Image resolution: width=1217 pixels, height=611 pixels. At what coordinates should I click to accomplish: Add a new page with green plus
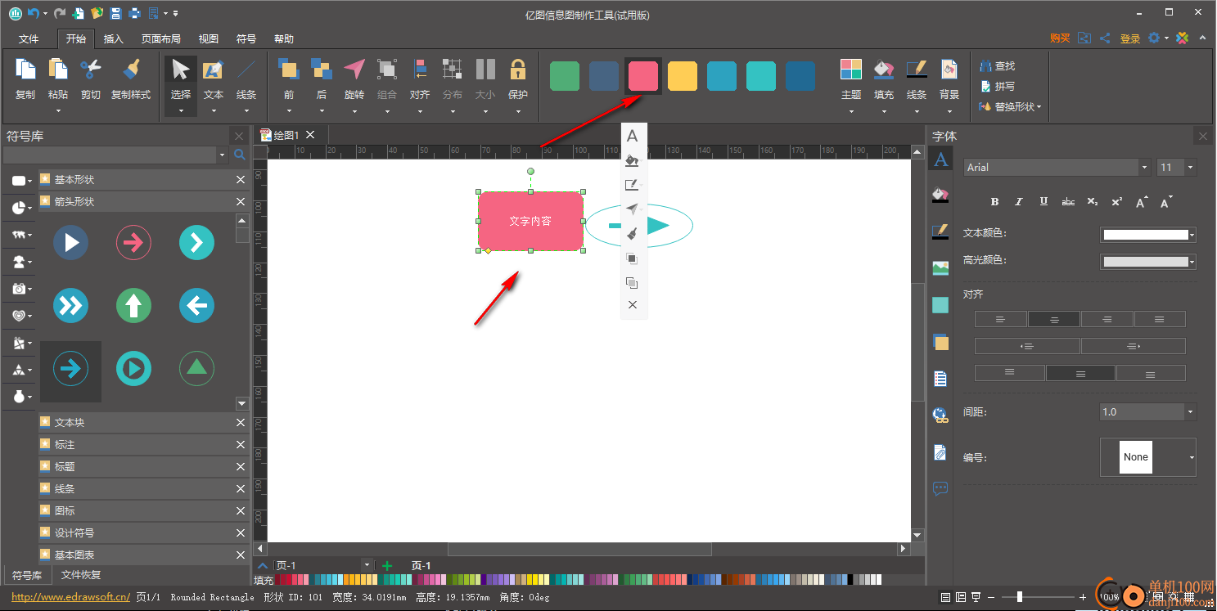(387, 565)
